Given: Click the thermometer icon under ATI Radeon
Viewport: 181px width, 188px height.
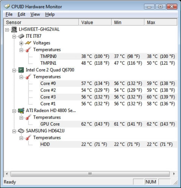Looking at the screenshot, I should pyautogui.click(x=28, y=117).
